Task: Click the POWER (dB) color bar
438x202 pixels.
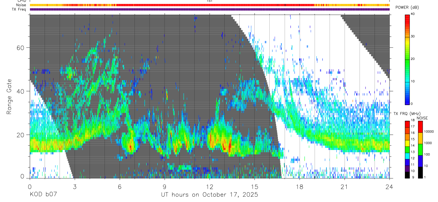Action: coord(407,59)
